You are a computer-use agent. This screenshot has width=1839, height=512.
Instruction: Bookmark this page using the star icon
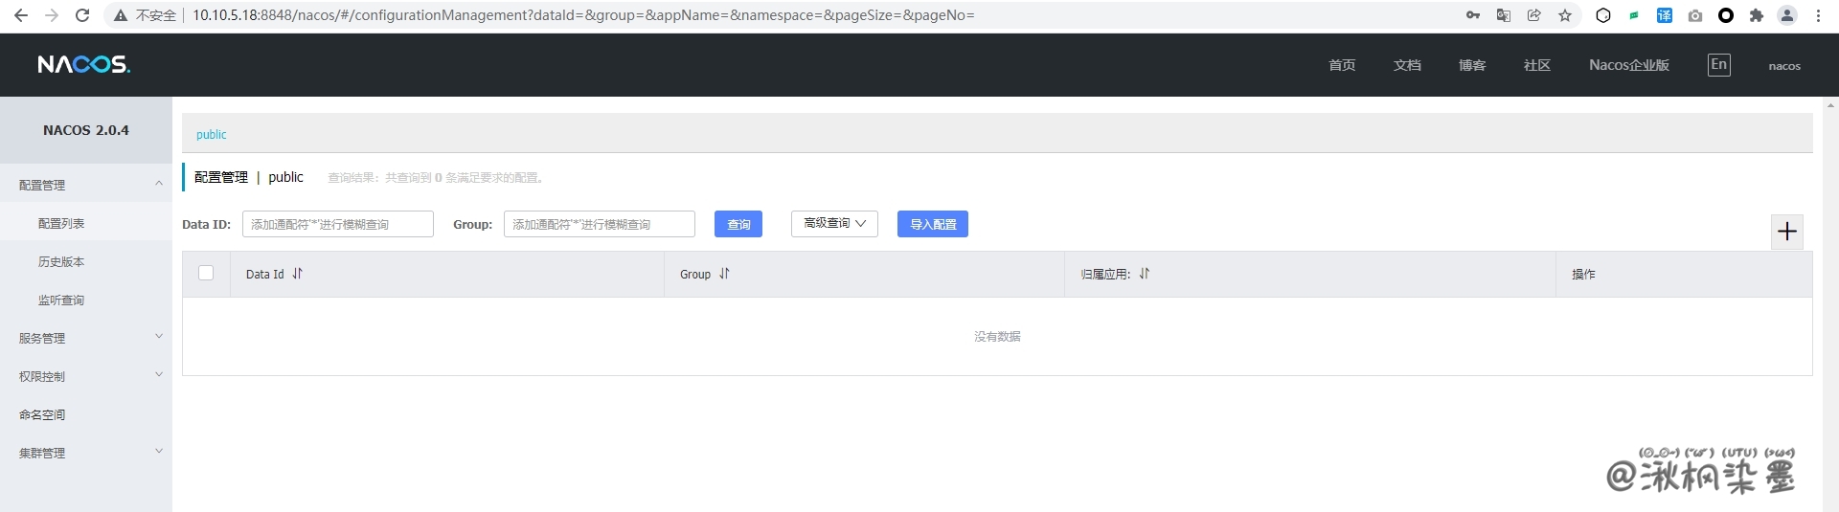tap(1565, 15)
